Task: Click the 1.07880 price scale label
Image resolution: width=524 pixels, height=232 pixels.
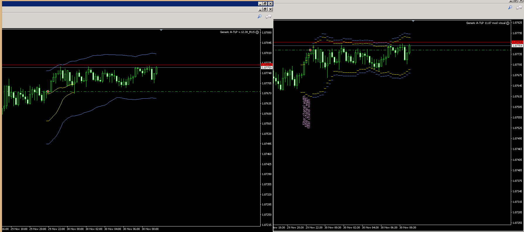Action: pyautogui.click(x=267, y=33)
